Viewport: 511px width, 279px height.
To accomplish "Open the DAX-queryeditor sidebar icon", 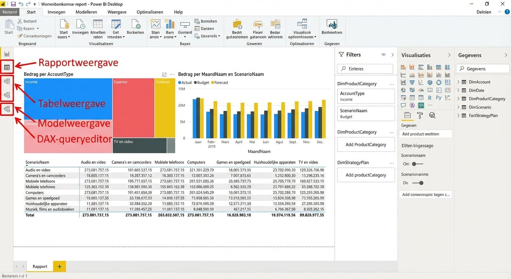I will (7, 109).
